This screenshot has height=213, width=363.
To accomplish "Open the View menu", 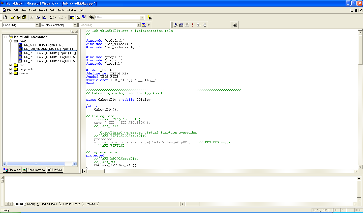I will [x=23, y=10].
